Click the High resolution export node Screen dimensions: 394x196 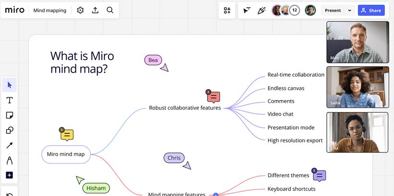[x=295, y=140]
